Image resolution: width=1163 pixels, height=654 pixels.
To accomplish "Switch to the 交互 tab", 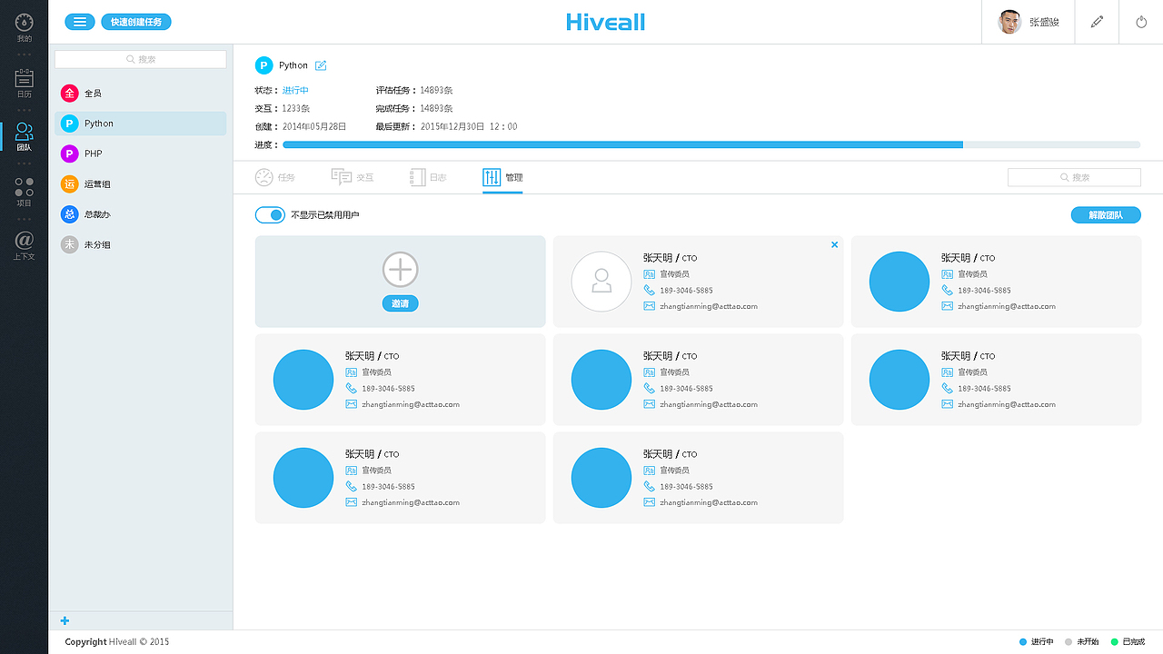I will pos(353,177).
